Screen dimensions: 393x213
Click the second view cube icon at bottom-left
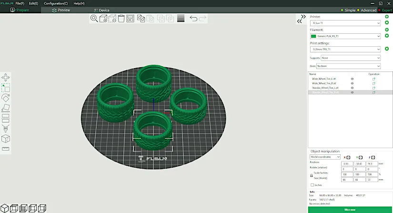pos(14,208)
